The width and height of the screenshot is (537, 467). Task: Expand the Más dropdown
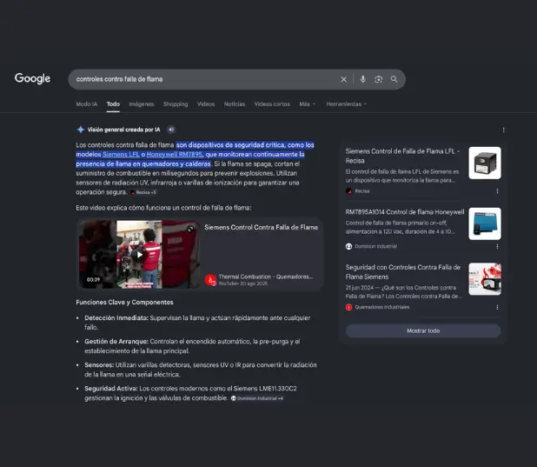(x=308, y=103)
